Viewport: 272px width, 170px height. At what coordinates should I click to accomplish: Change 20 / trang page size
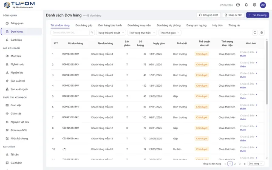click(256, 164)
